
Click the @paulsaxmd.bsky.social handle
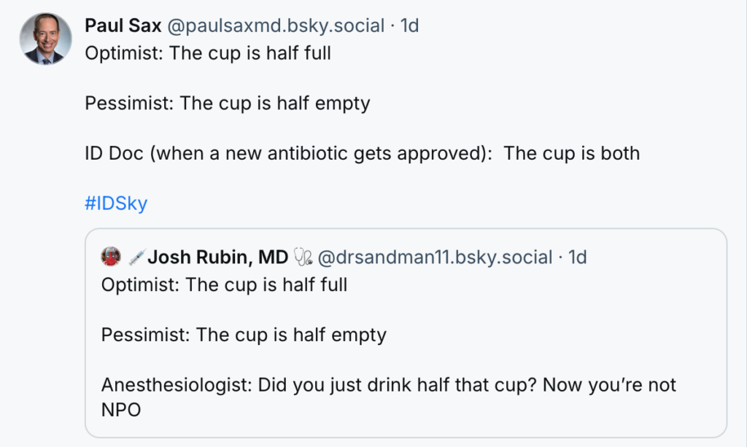(276, 26)
